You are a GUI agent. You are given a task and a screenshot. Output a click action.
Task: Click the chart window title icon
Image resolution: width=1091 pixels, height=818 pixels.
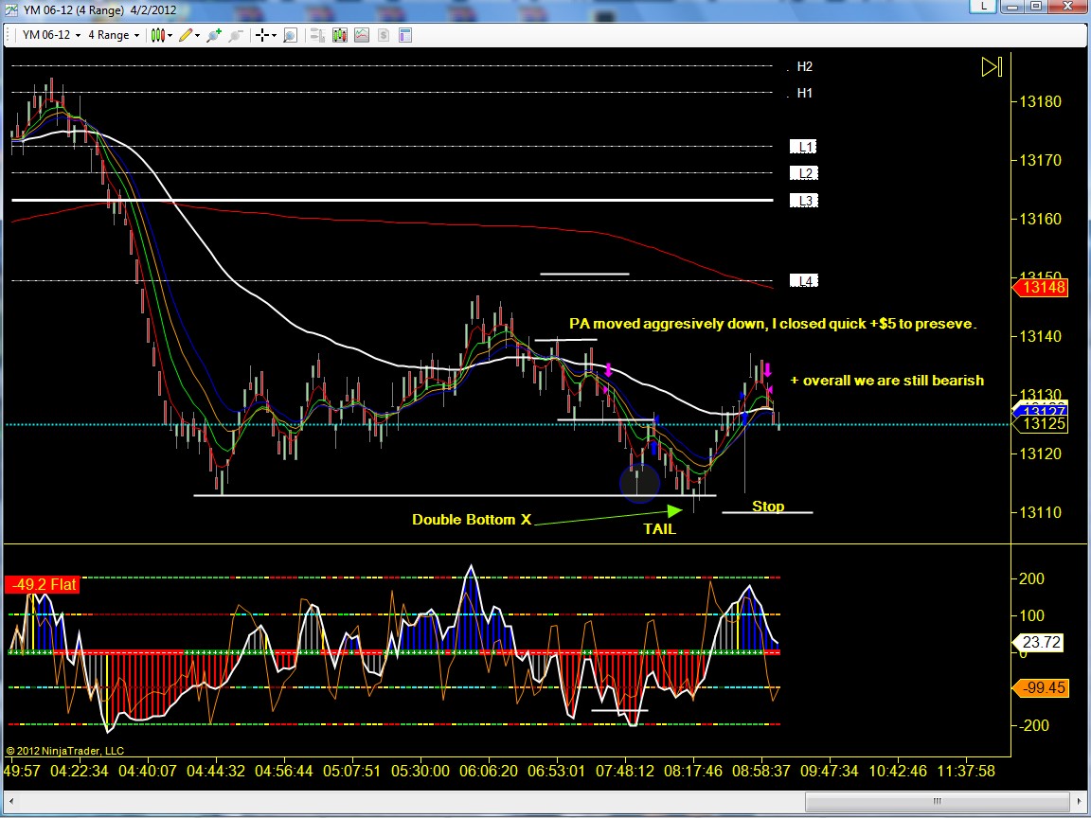[x=11, y=9]
